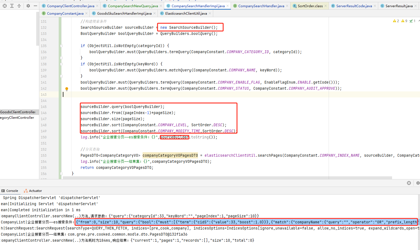Click the highlighted JSON query in console
The width and height of the screenshot is (420, 250).
coord(247,222)
